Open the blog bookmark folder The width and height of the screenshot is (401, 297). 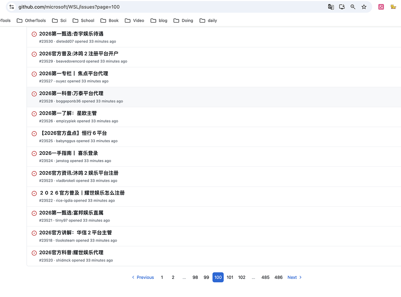click(x=159, y=21)
